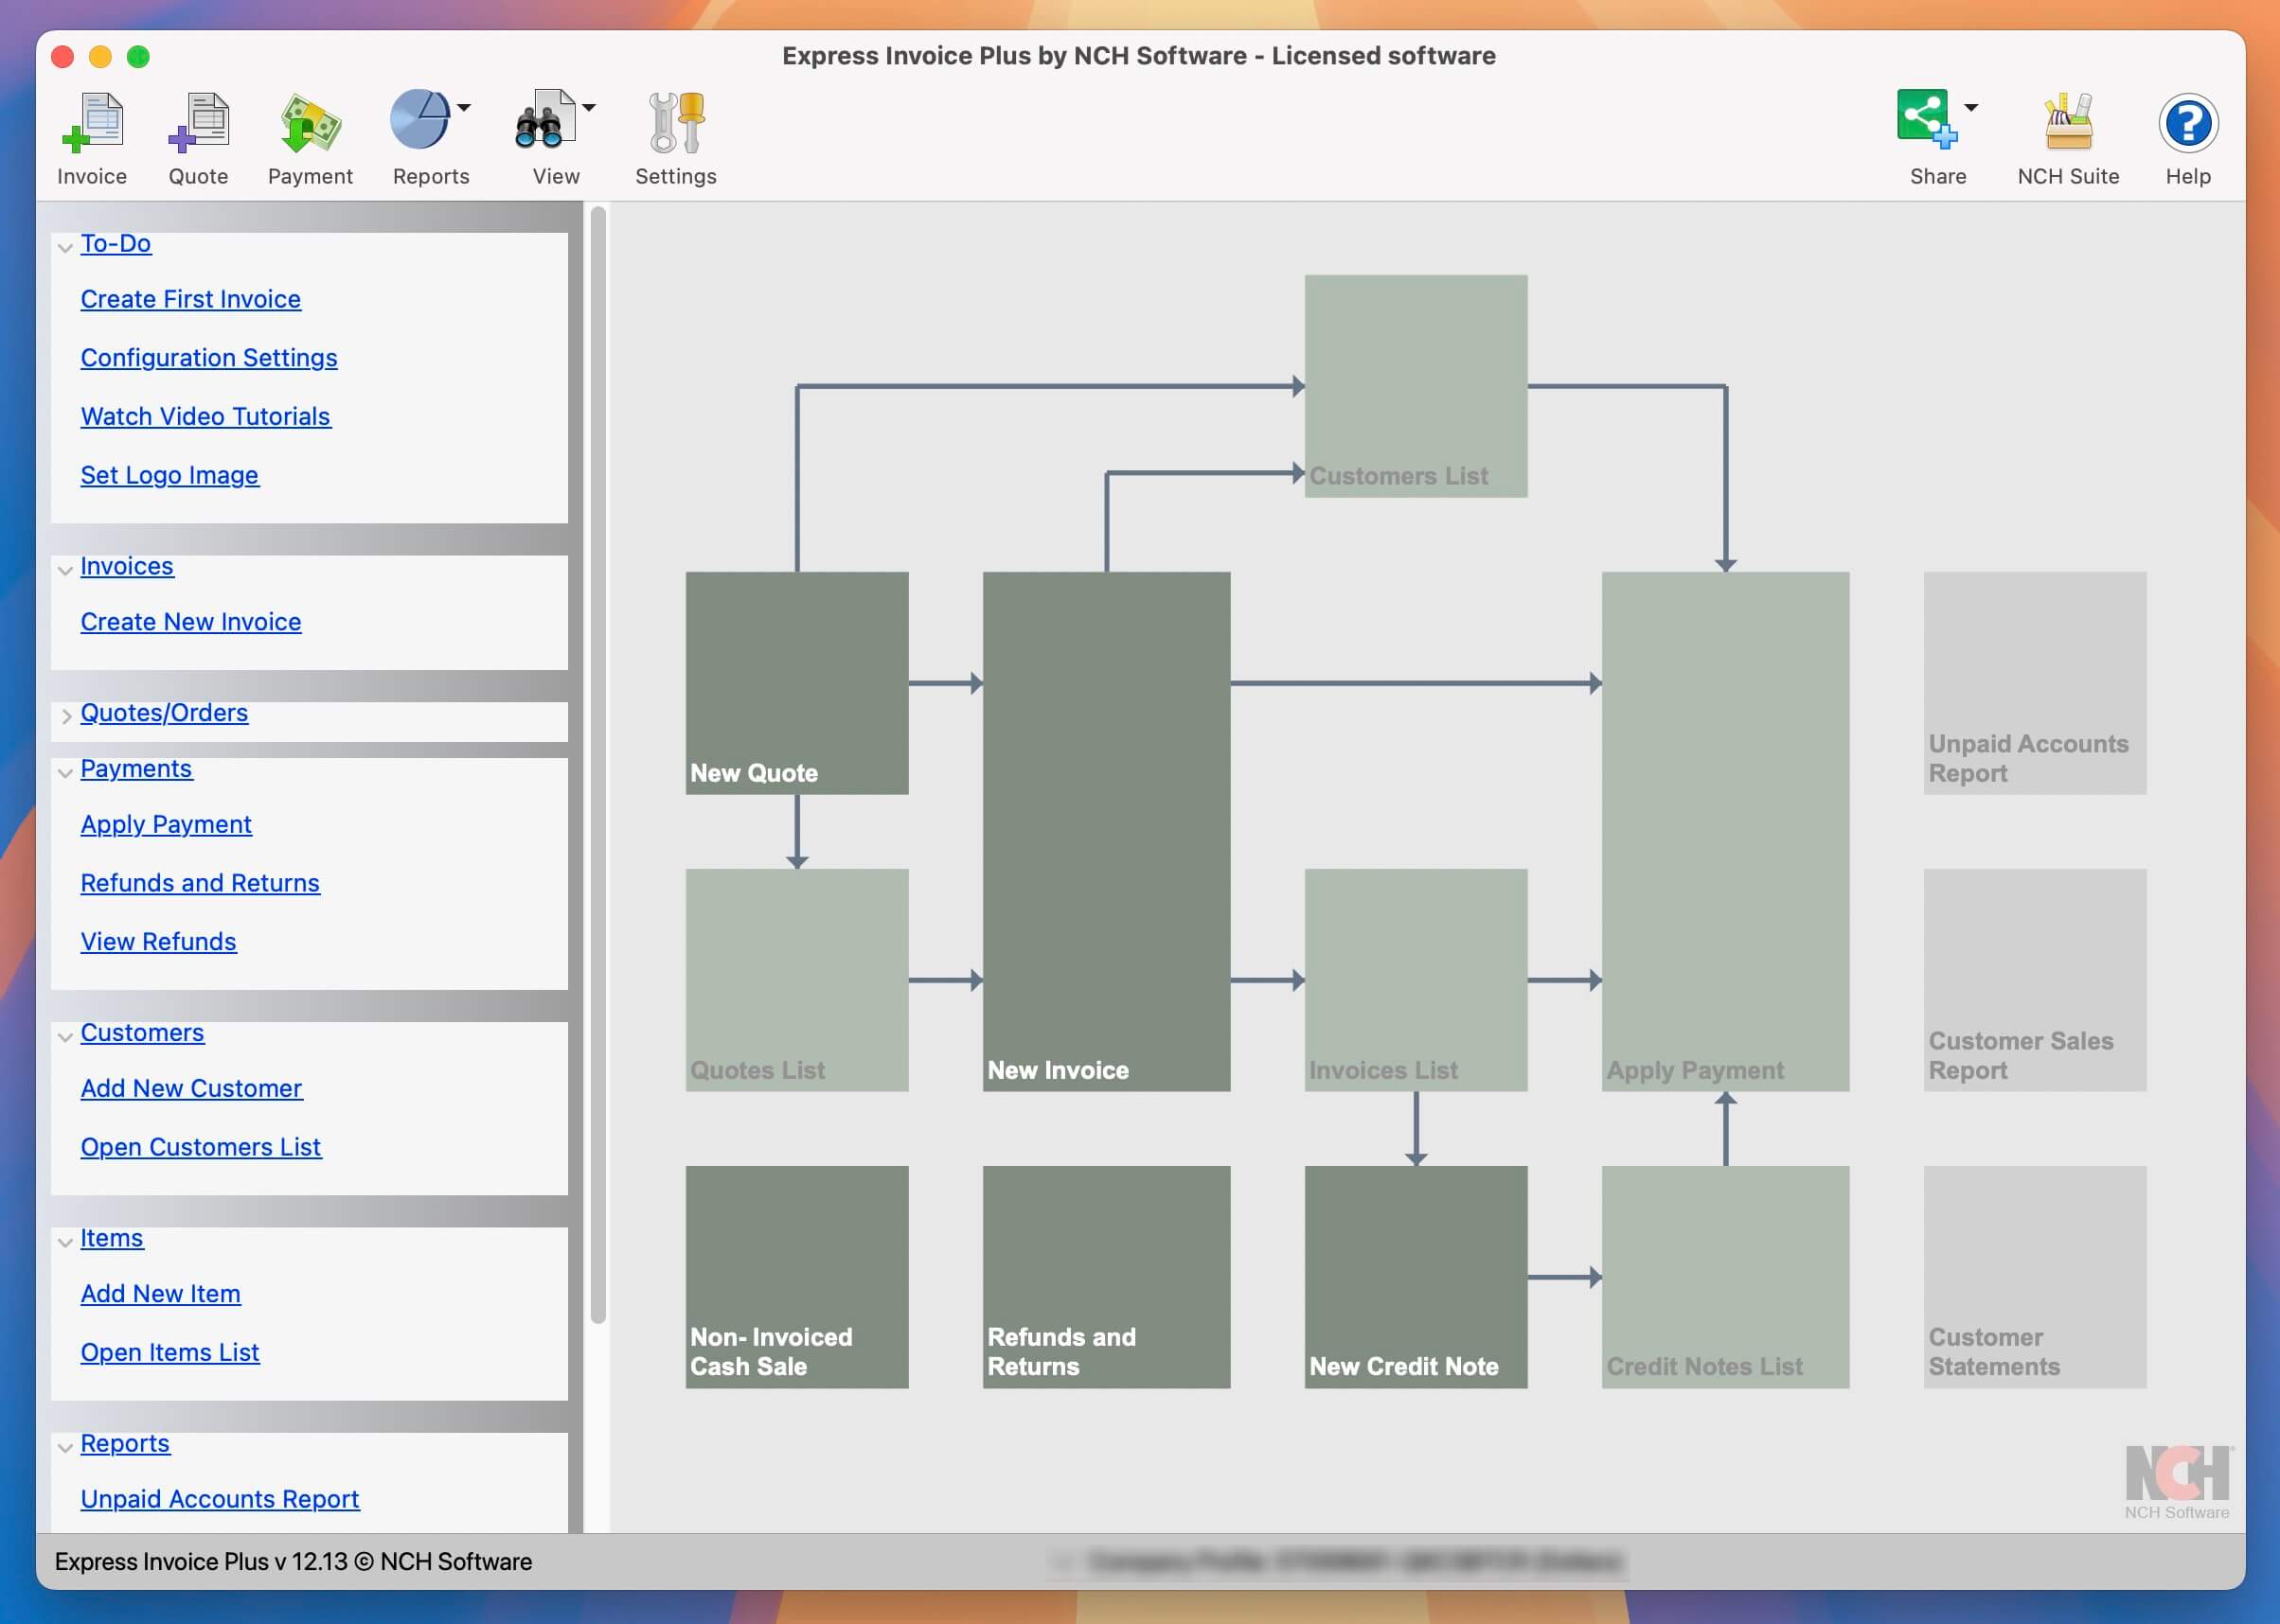Click the Items heading link
The width and height of the screenshot is (2280, 1624).
coord(112,1238)
